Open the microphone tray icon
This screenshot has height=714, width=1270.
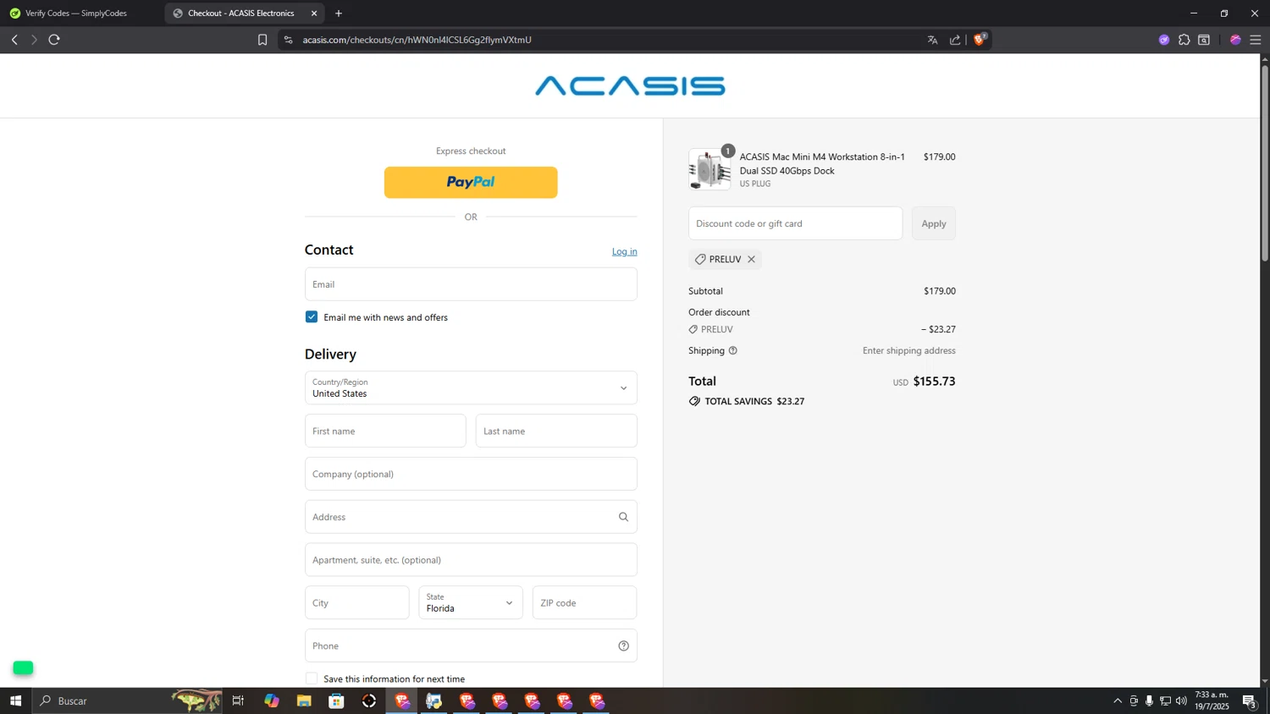tap(1149, 700)
